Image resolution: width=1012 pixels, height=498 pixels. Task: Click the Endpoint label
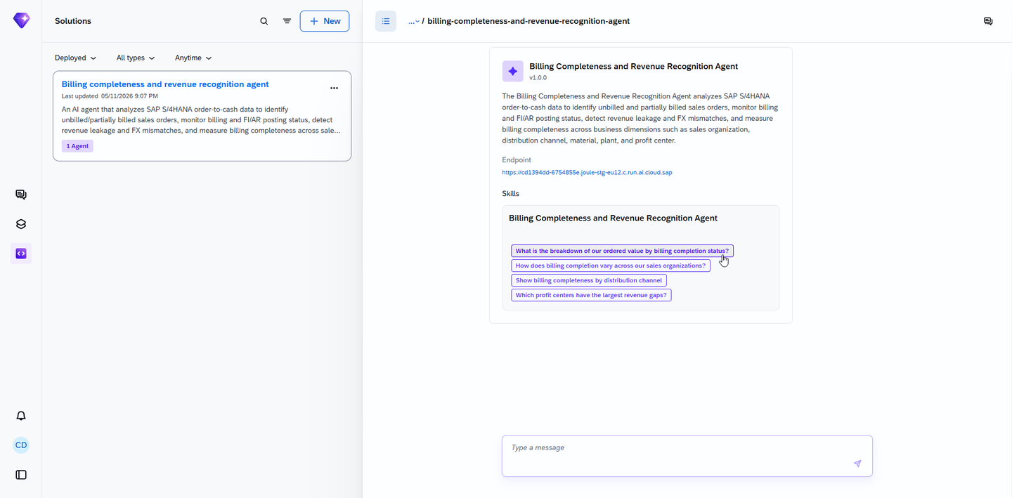[517, 160]
